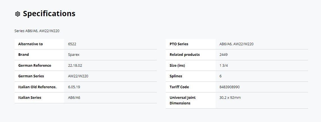
Task: Click the German Series value AW22/W220
Action: pyautogui.click(x=78, y=76)
